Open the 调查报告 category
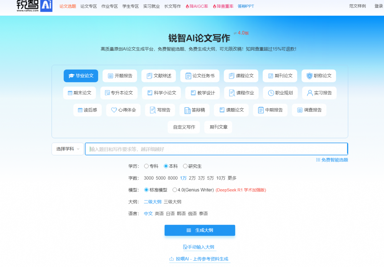 309,110
